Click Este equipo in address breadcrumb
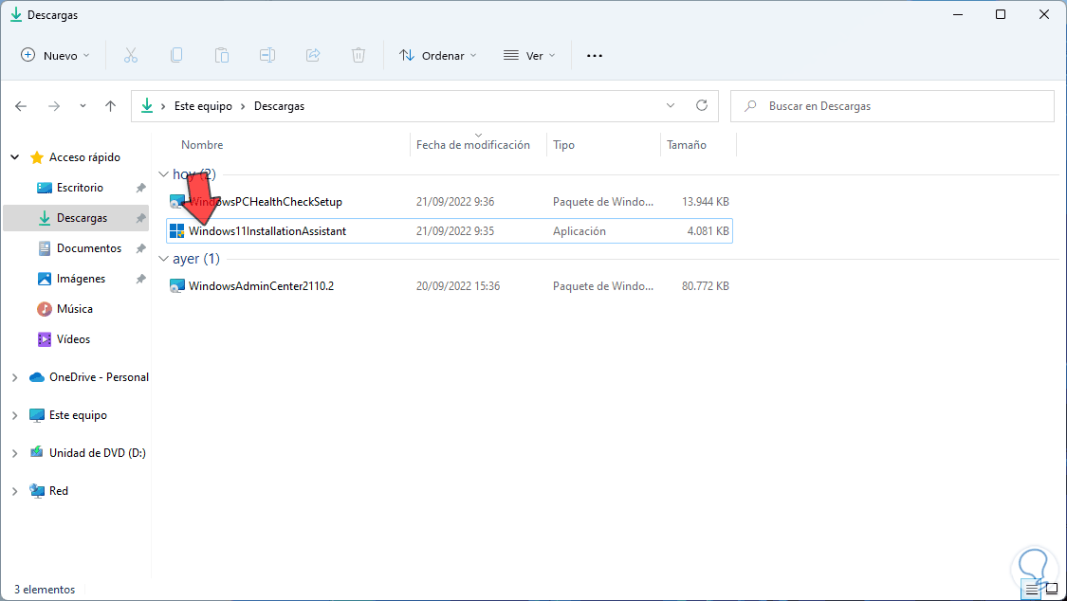The width and height of the screenshot is (1067, 601). pos(203,106)
